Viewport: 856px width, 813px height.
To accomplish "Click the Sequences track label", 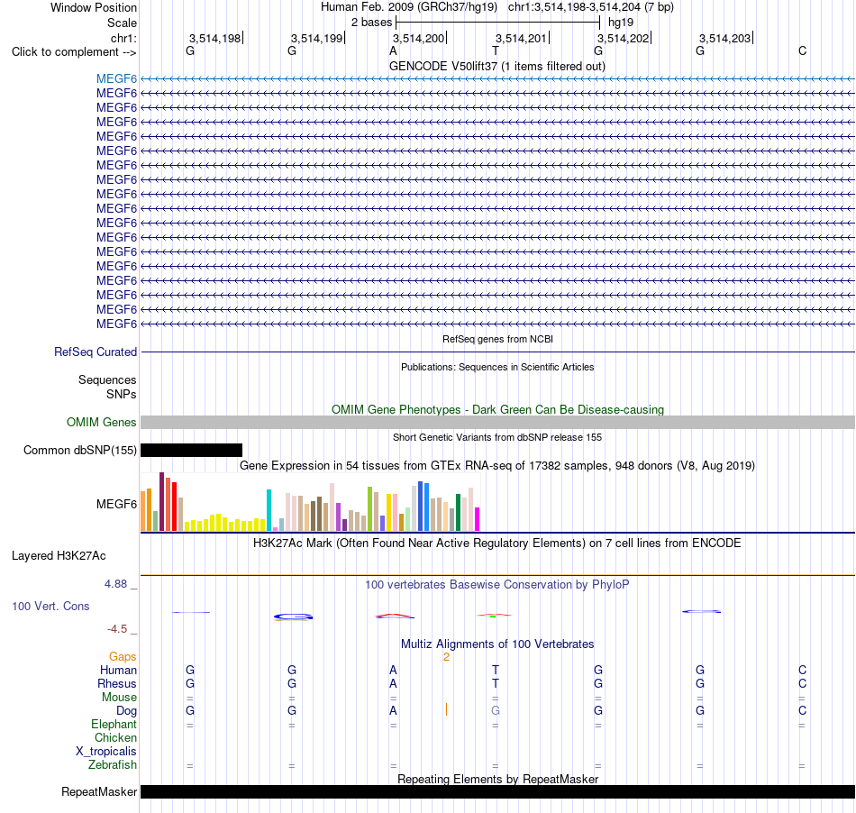I will 107,380.
